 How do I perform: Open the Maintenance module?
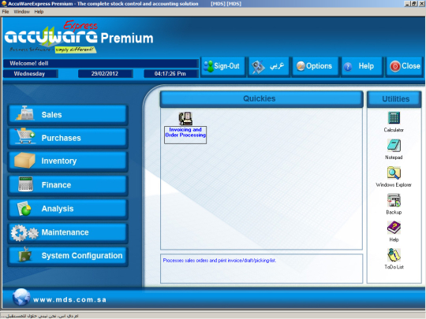coord(68,232)
